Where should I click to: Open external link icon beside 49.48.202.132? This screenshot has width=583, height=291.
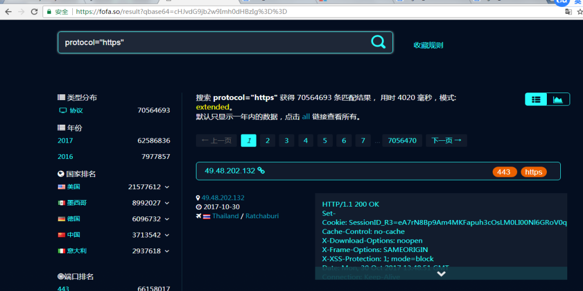[261, 171]
